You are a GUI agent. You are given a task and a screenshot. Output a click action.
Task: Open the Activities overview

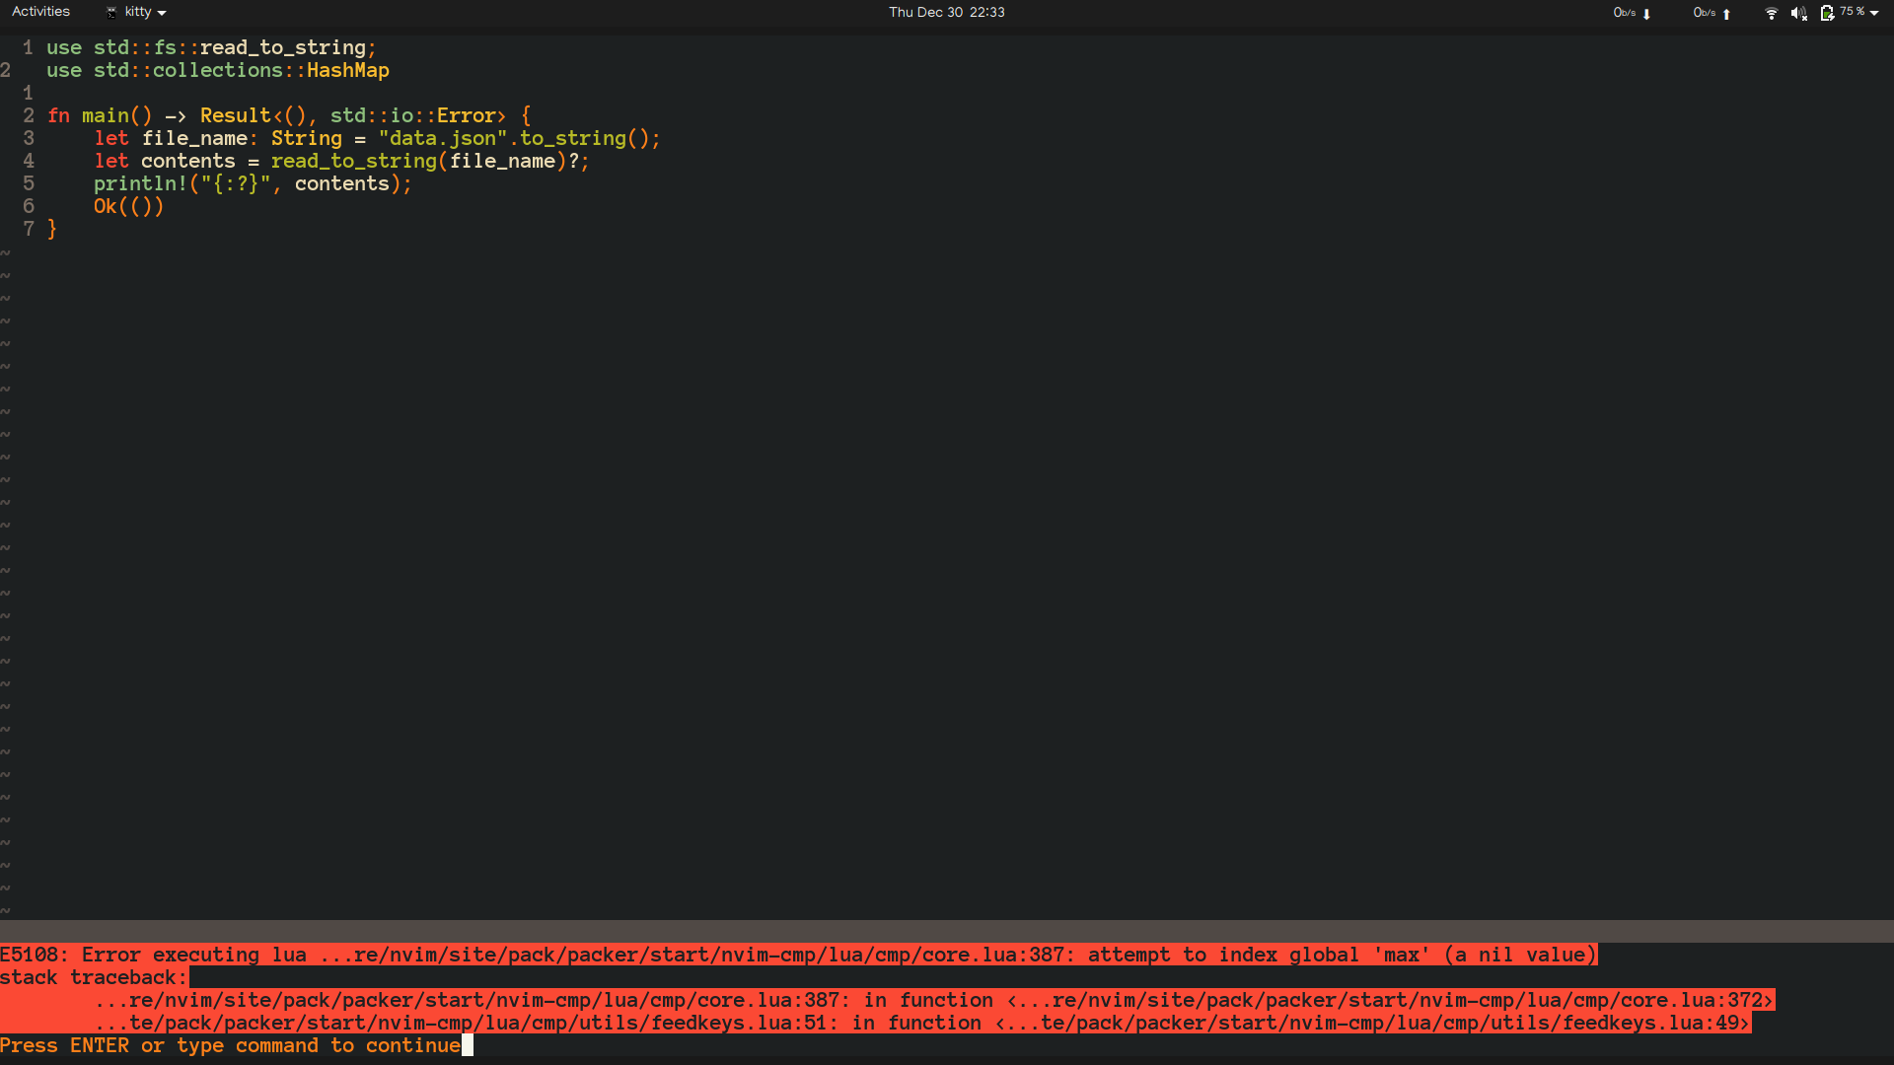(x=40, y=11)
